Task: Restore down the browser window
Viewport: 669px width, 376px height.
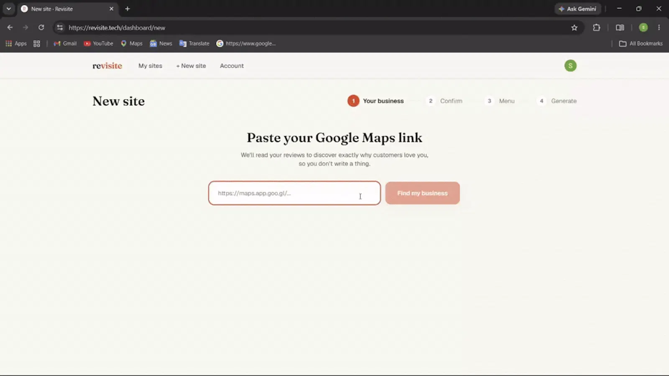Action: pyautogui.click(x=638, y=8)
